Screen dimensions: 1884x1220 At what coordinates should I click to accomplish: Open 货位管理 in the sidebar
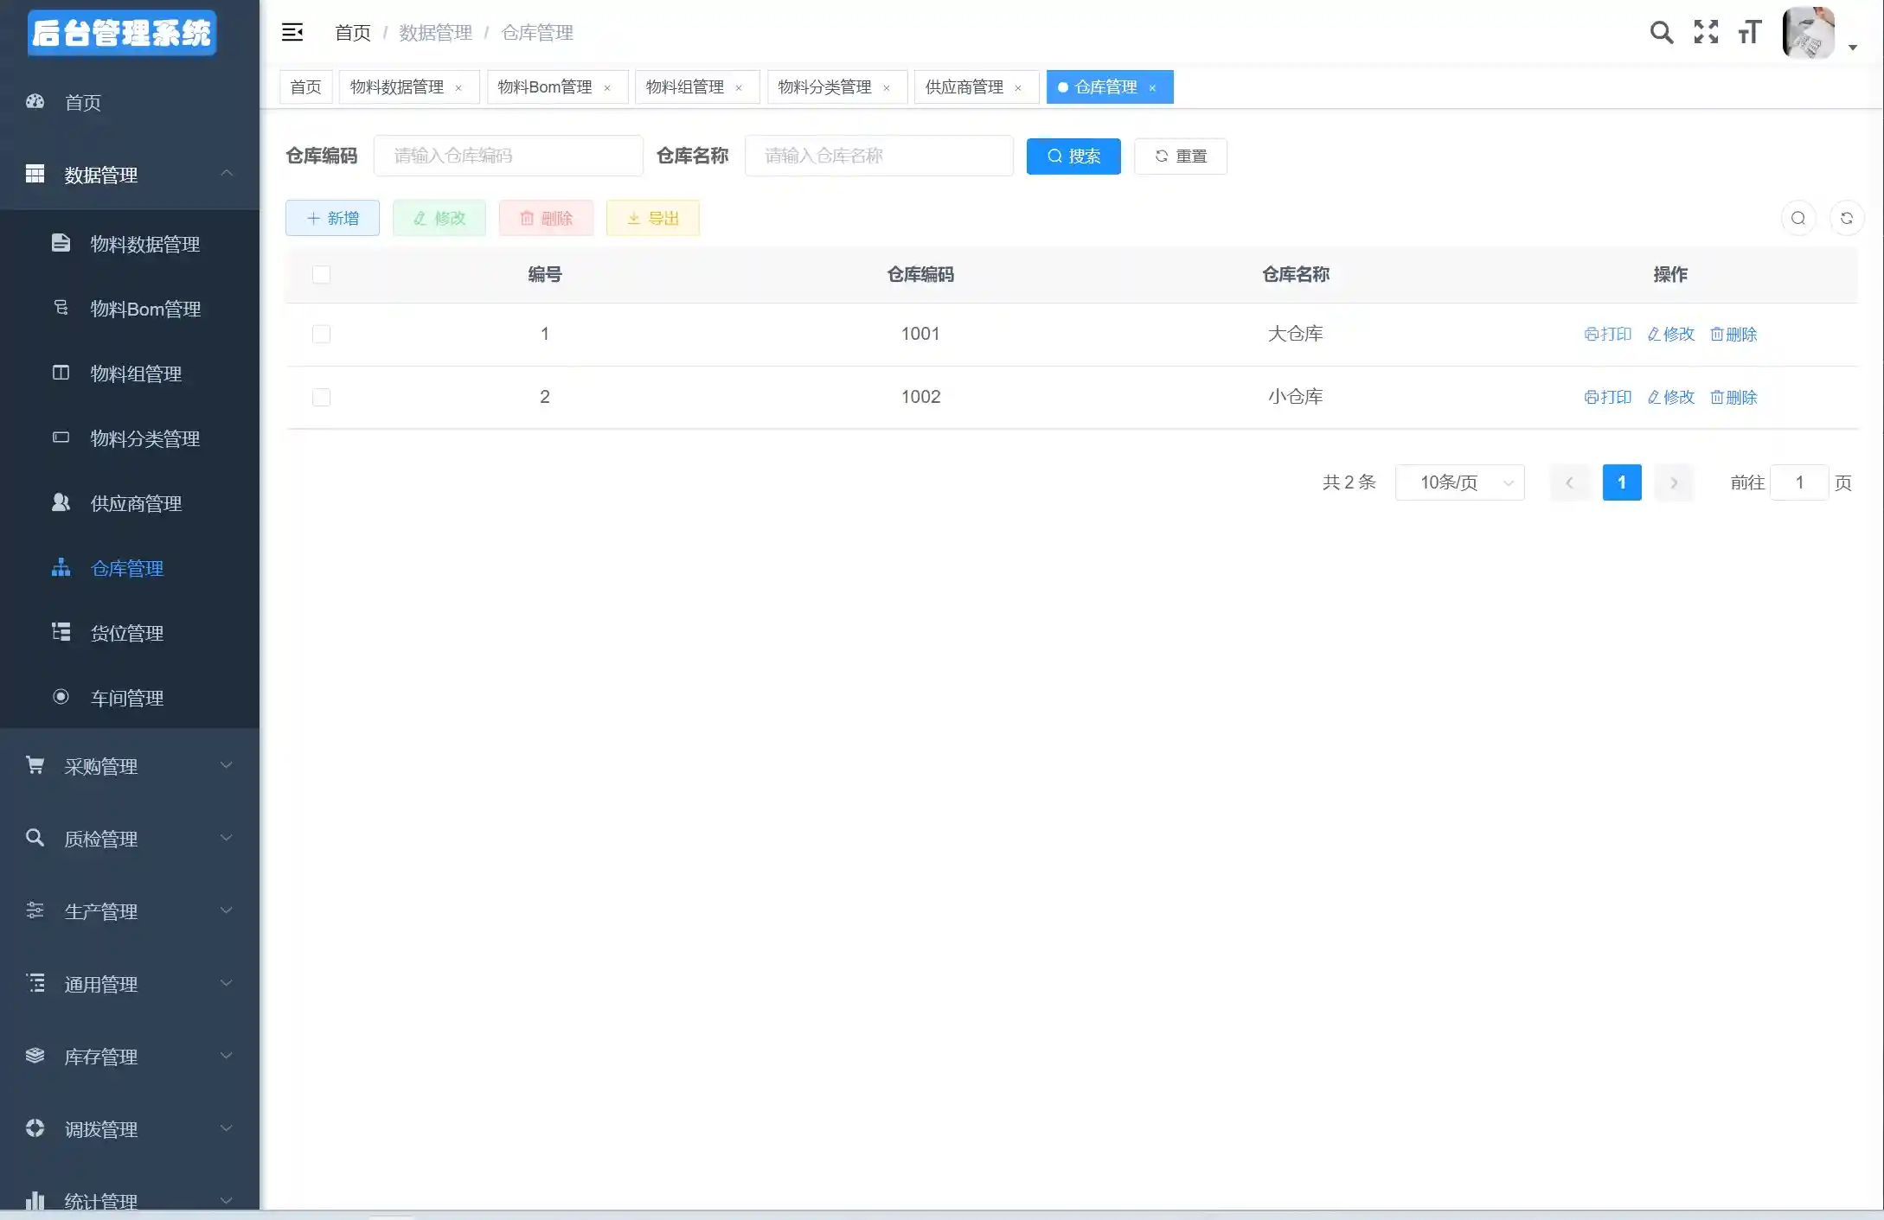point(127,634)
